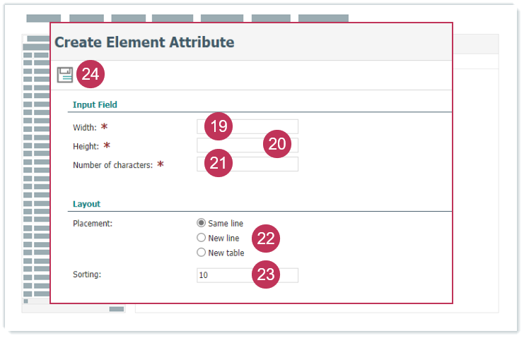Click the Sorting label text
This screenshot has width=524, height=338.
click(x=87, y=274)
